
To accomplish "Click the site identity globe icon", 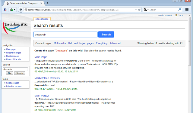I will pyautogui.click(x=26, y=10).
